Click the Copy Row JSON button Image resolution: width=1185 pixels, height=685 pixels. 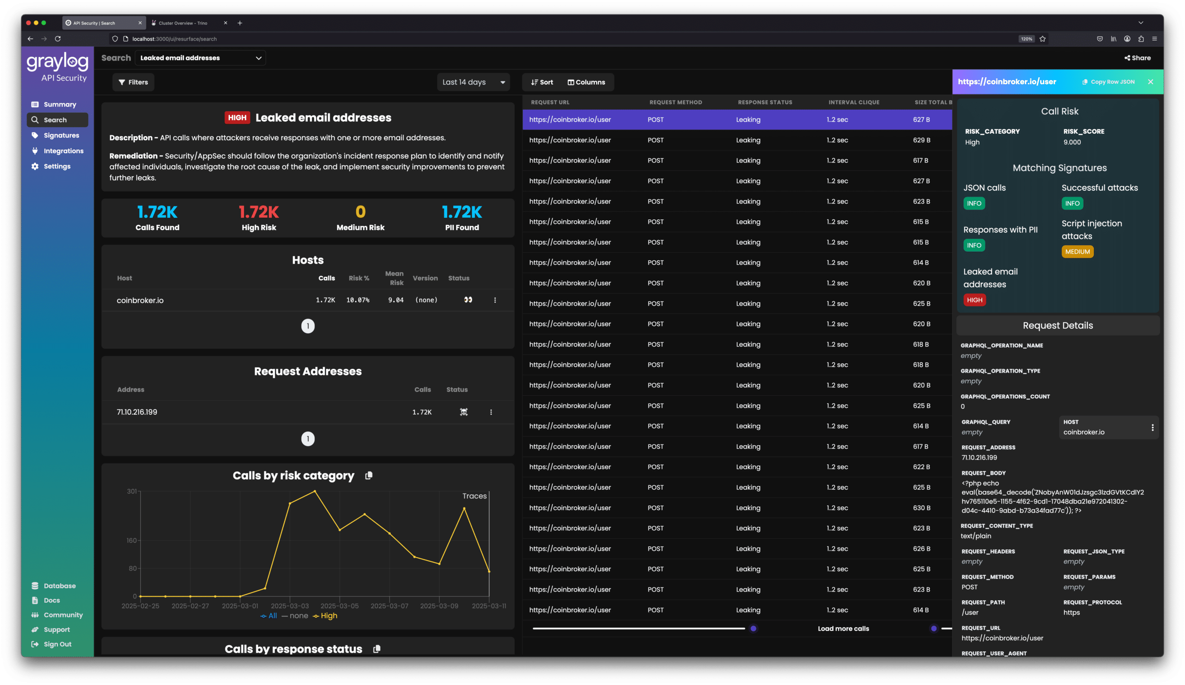click(x=1108, y=82)
